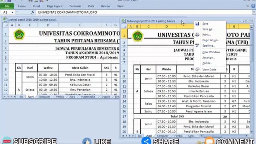Switch to the Home ribbon tab
This screenshot has width=256, height=144.
point(22,6)
